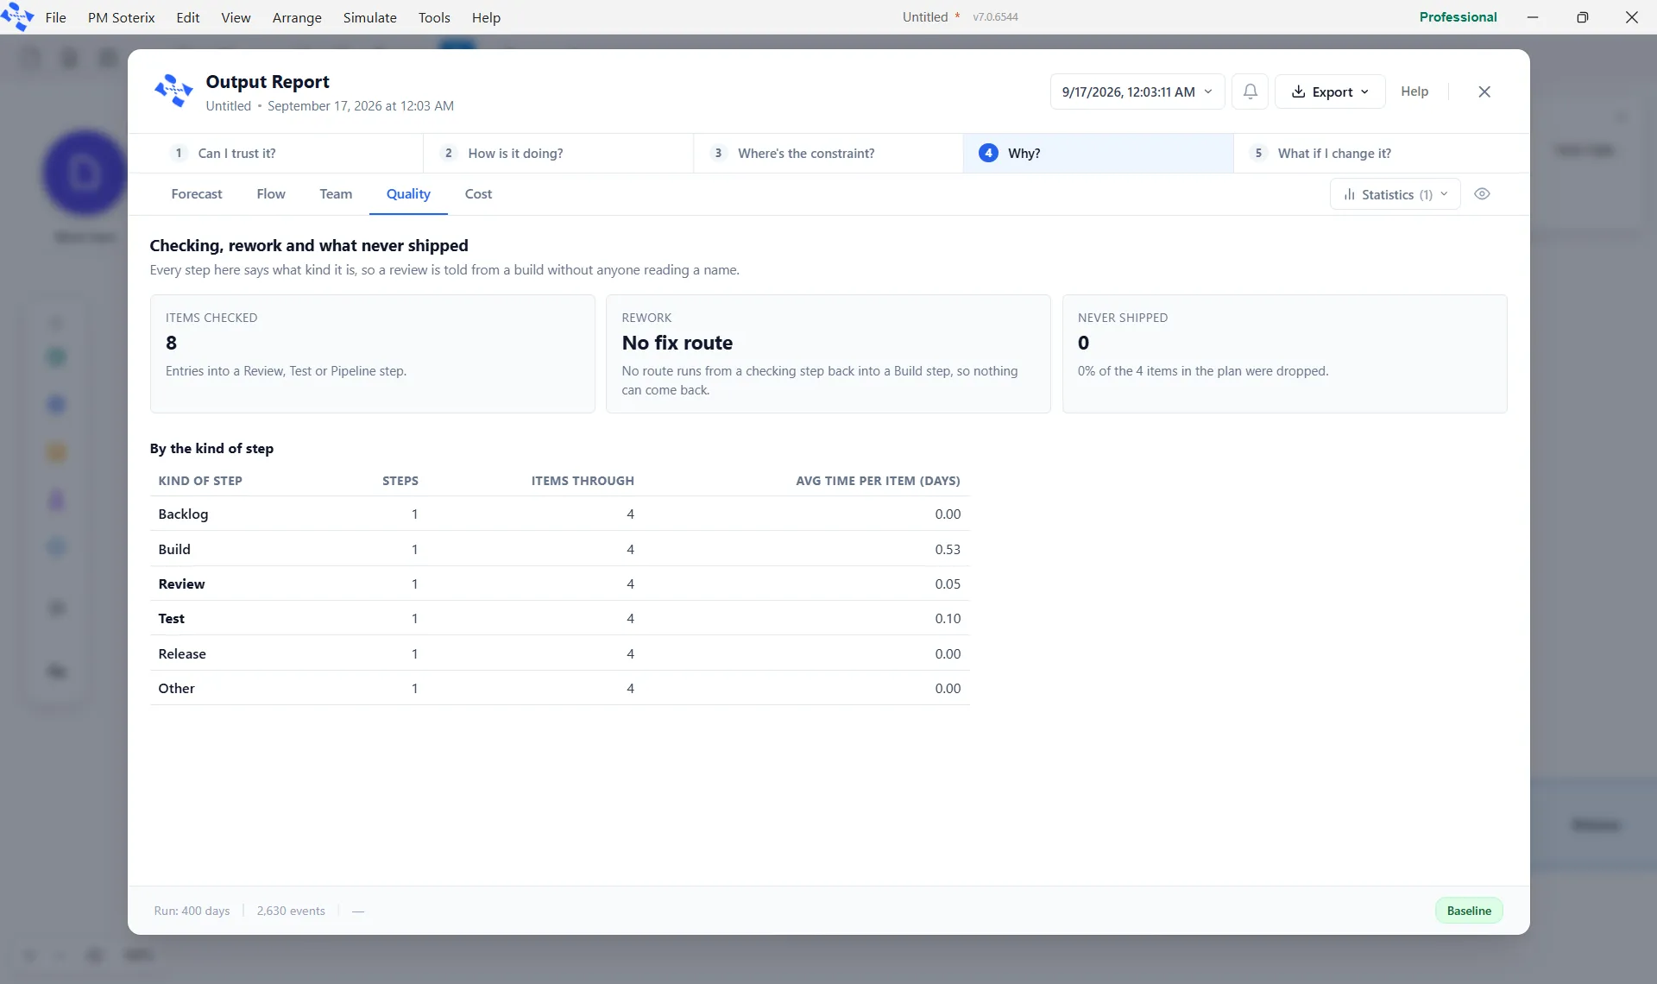Viewport: 1657px width, 984px height.
Task: Open the PM Soterix menu
Action: [x=121, y=17]
